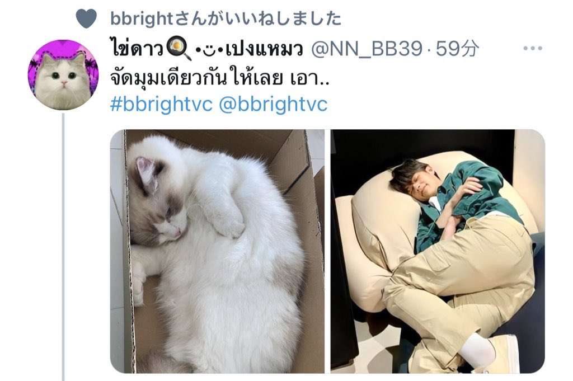This screenshot has height=381, width=573.
Task: Follow the #bbrightvc hashtag link
Action: tap(161, 104)
